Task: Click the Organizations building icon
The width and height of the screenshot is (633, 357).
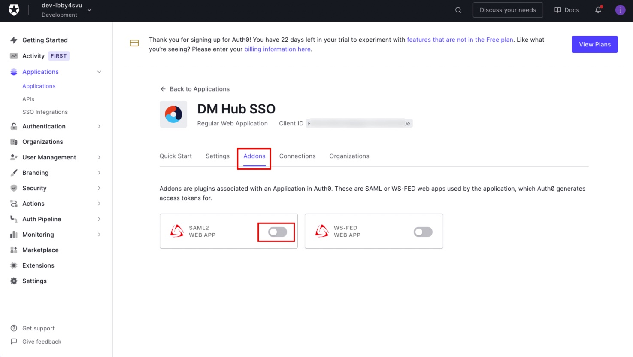Action: [x=14, y=142]
